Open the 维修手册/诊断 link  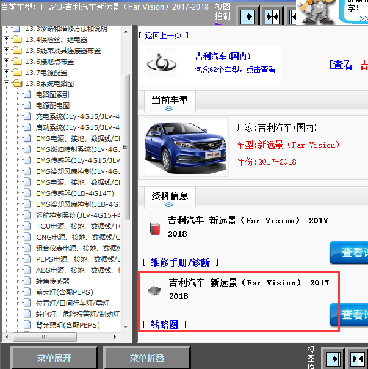tap(180, 262)
